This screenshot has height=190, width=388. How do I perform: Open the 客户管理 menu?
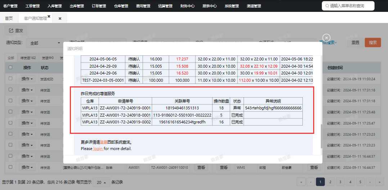pos(10,6)
